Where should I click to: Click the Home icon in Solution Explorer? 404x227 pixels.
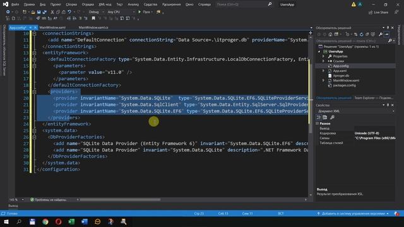[x=330, y=34]
